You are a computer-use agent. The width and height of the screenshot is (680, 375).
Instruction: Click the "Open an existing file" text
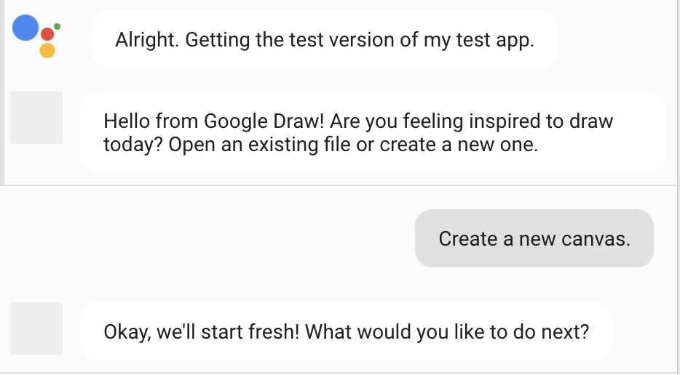(259, 145)
